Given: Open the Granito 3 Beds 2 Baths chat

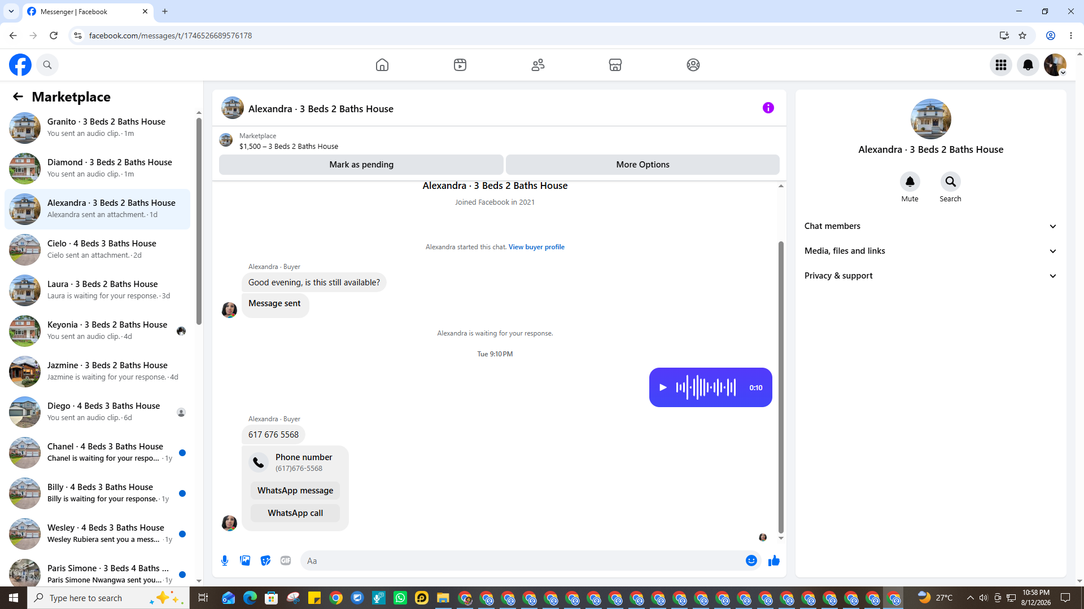Looking at the screenshot, I should [97, 128].
